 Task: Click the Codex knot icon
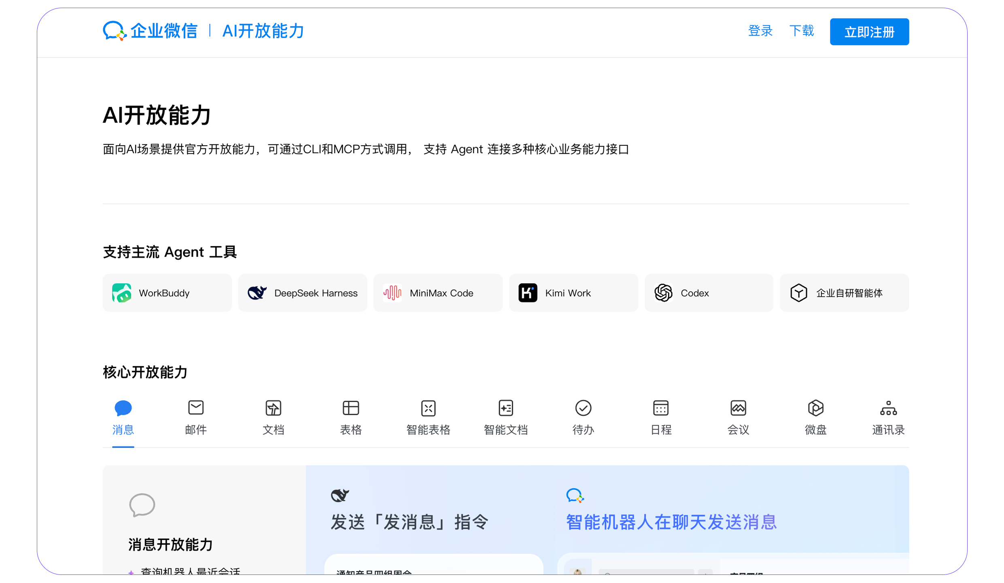pos(663,293)
